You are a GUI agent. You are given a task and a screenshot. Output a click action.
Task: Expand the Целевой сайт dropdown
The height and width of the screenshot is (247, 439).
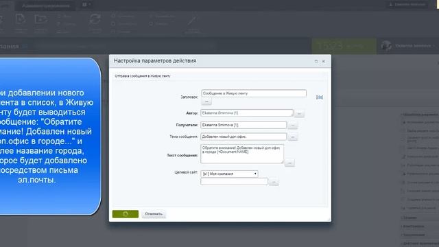pos(229,174)
